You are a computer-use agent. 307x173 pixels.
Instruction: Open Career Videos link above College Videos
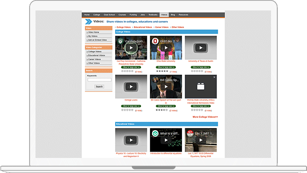(162, 27)
